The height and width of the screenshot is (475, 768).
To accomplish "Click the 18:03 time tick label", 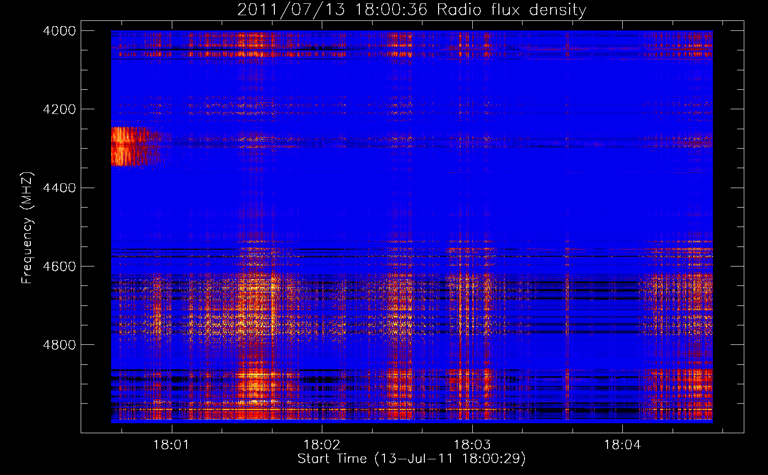I will [472, 445].
